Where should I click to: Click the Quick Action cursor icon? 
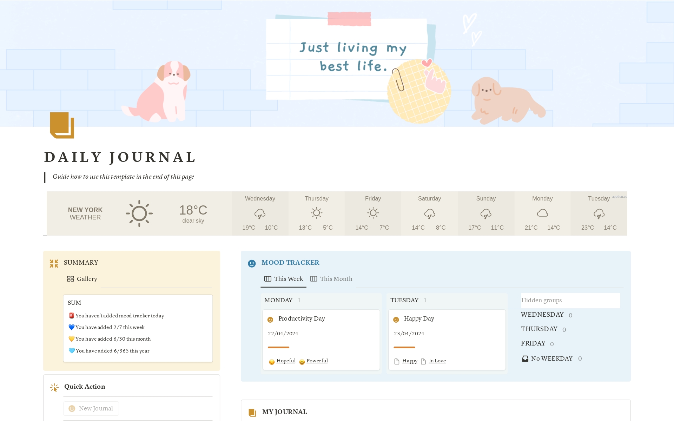(x=54, y=387)
